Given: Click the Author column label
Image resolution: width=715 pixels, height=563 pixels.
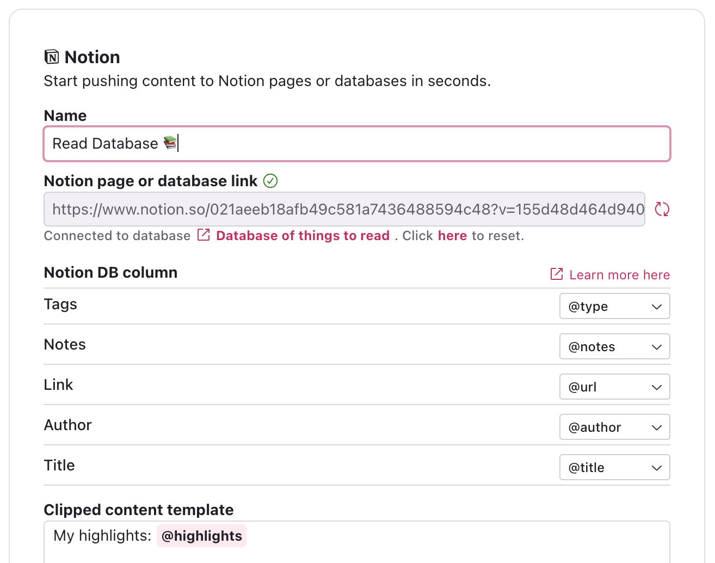Looking at the screenshot, I should tap(68, 425).
